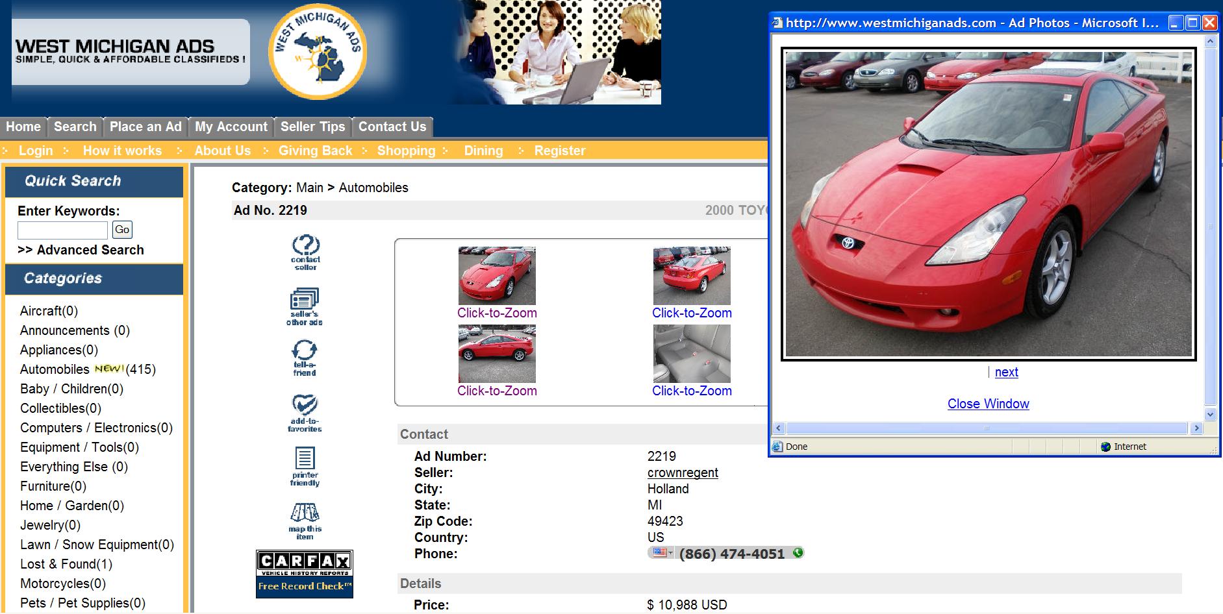Open the country flag dropdown by phone
The image size is (1223, 614).
(x=663, y=553)
